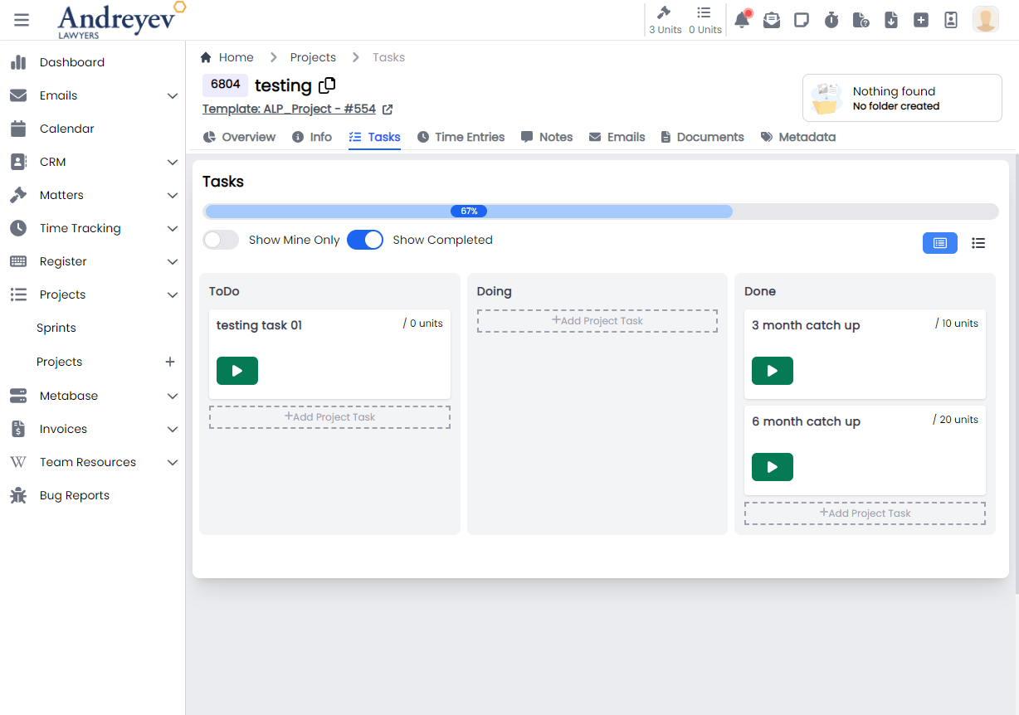Enable Show Mine Only toggle
The image size is (1019, 715).
[x=221, y=240]
